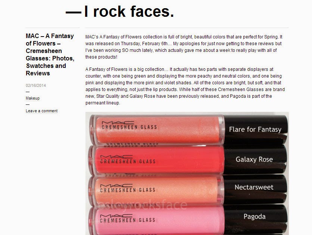Click the Nectarsweet peach gloss tube
The image size is (312, 235).
157,191
